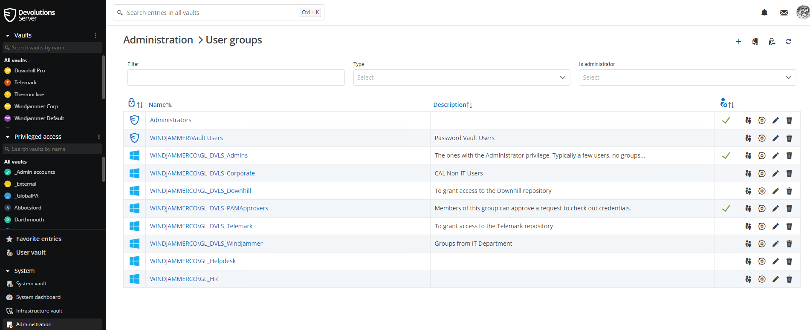The image size is (810, 330).
Task: Open Telemark vault
Action: point(26,83)
